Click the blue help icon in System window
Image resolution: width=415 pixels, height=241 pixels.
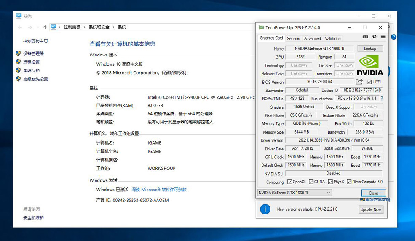coord(394,37)
